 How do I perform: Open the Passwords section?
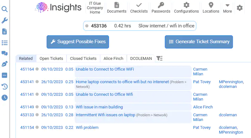click(x=161, y=8)
